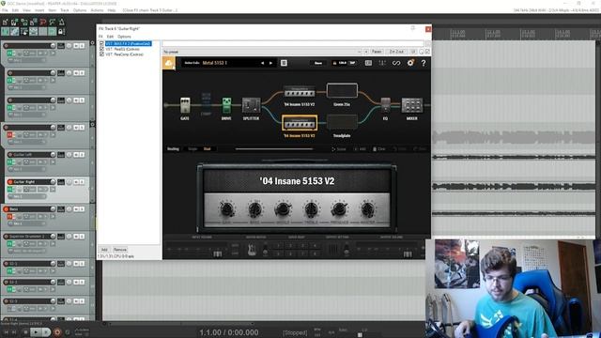Image resolution: width=601 pixels, height=338 pixels.
Task: Click the Treble knob on the amp
Action: tap(311, 209)
